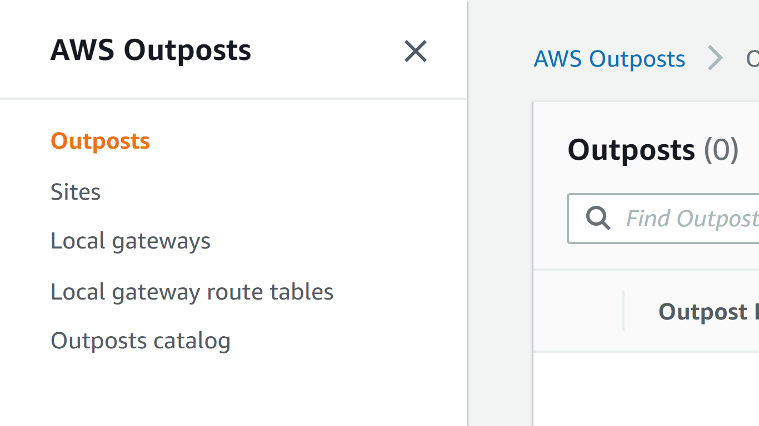Screen dimensions: 759x426
Task: Click the search icon inside the filter field
Action: [598, 218]
